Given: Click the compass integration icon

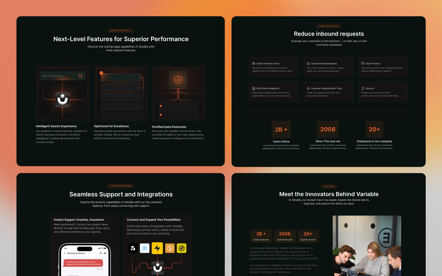Looking at the screenshot, I should click(182, 248).
